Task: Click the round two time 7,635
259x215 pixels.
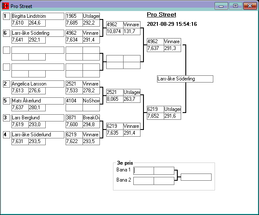Action: (x=115, y=133)
